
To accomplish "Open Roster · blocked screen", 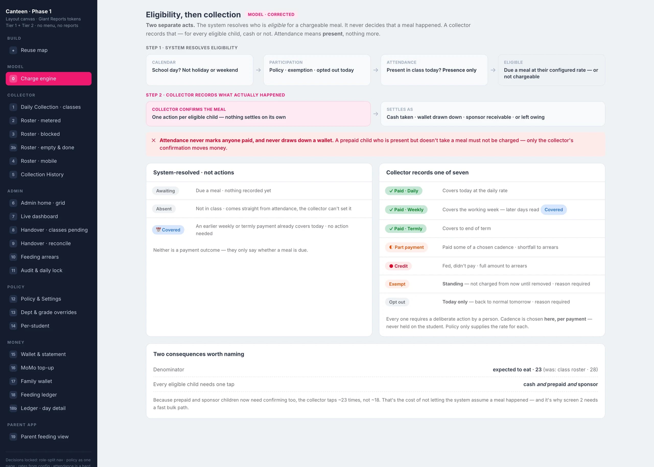I will 49,134.
